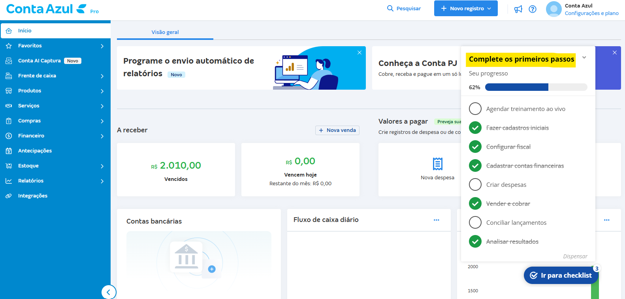
Task: Click the search magnifier icon
Action: 390,8
